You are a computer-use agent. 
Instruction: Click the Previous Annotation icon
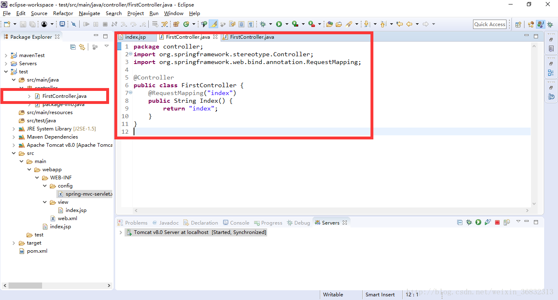[383, 24]
